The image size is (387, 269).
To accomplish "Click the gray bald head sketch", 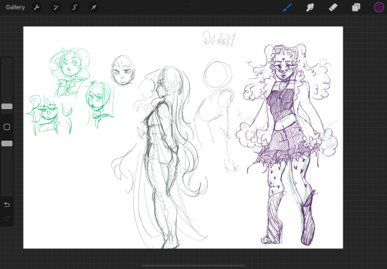I will pos(123,70).
